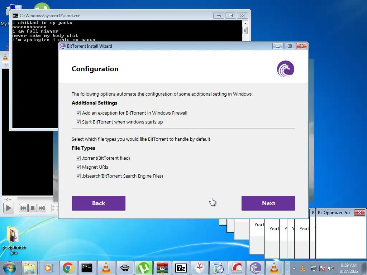367x275 pixels.
Task: Click the red-and-white box taskbar icon
Action: click(199, 268)
